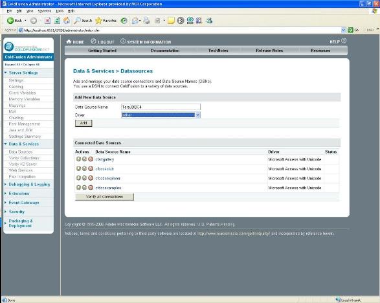Click the Refresh page icon
This screenshot has height=303, width=380.
[x=57, y=21]
